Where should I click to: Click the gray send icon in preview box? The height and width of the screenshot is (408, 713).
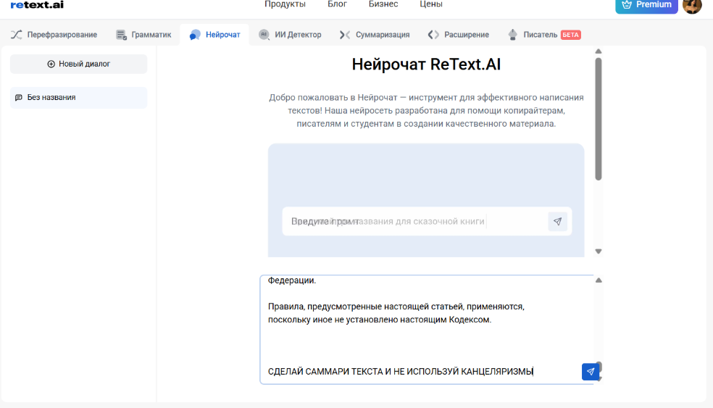coord(557,221)
